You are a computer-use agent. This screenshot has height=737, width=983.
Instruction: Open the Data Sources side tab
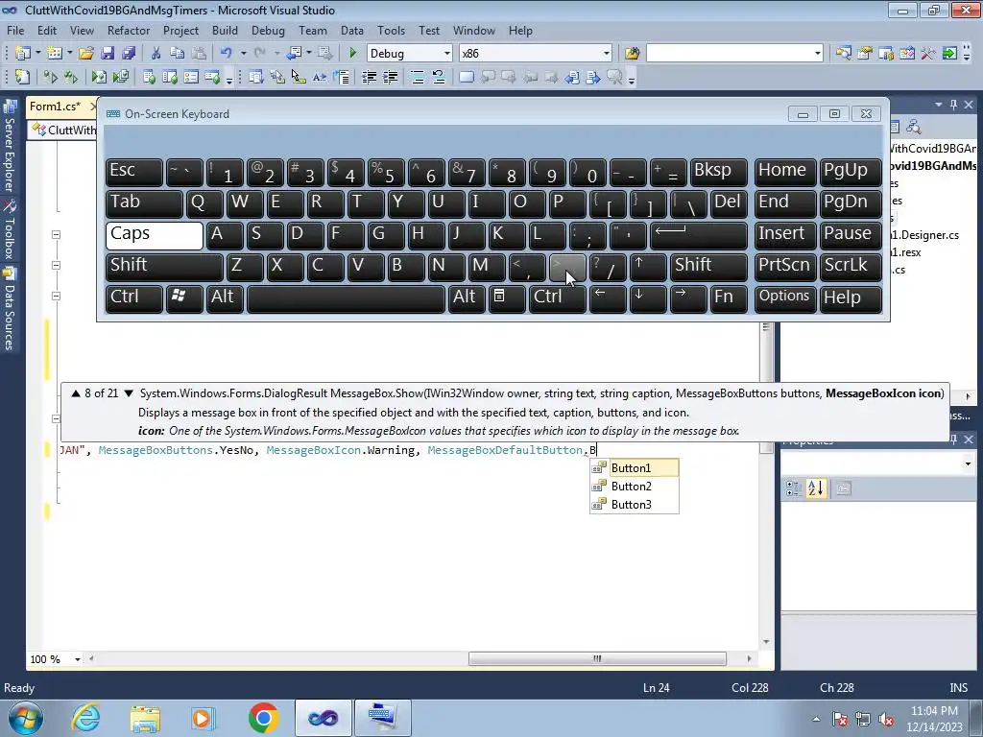[10, 309]
